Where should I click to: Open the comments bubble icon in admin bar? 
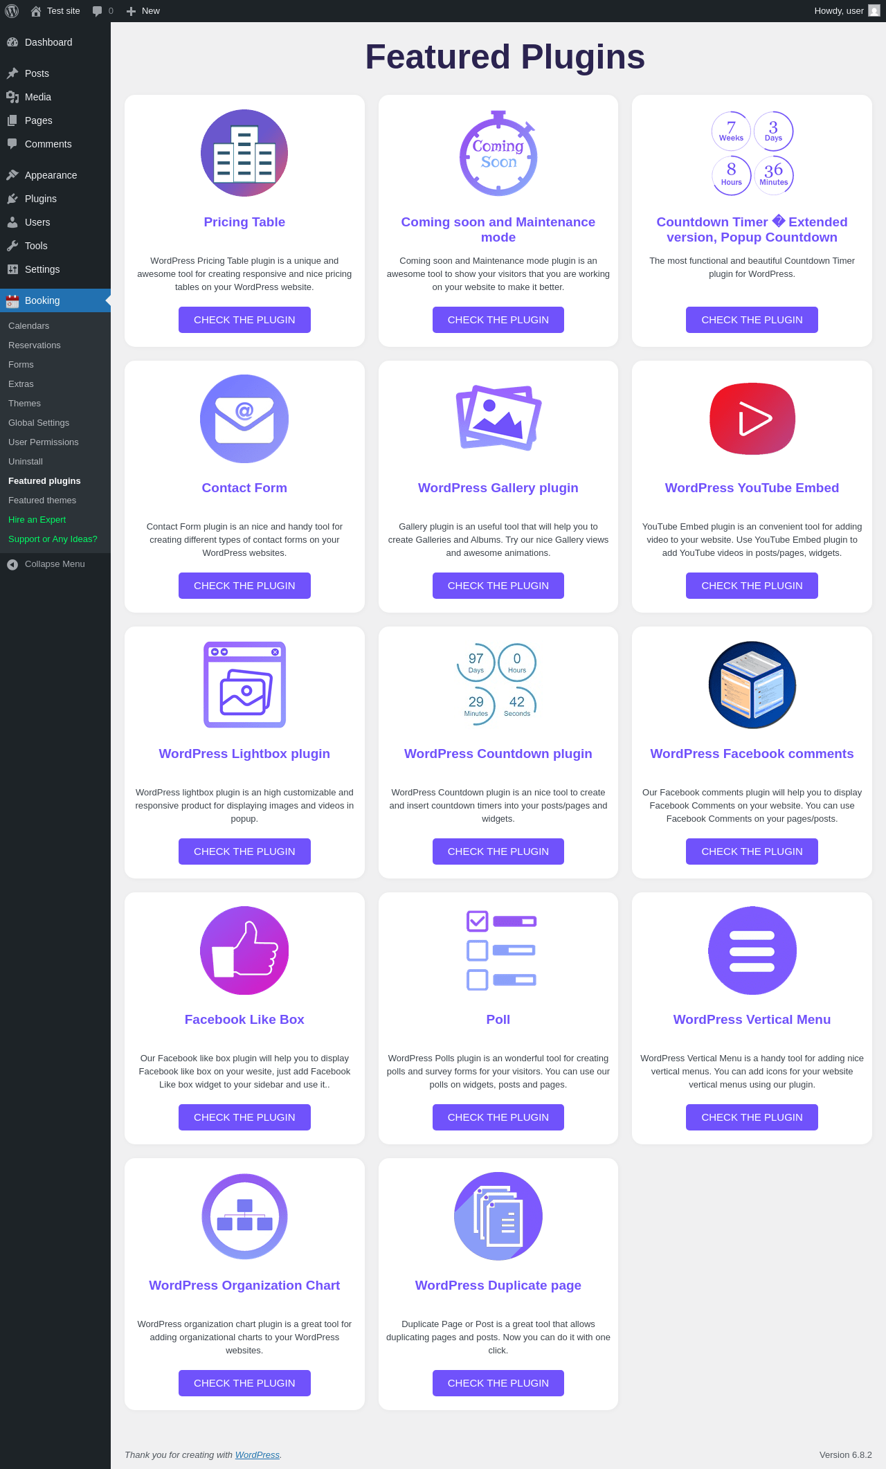98,11
